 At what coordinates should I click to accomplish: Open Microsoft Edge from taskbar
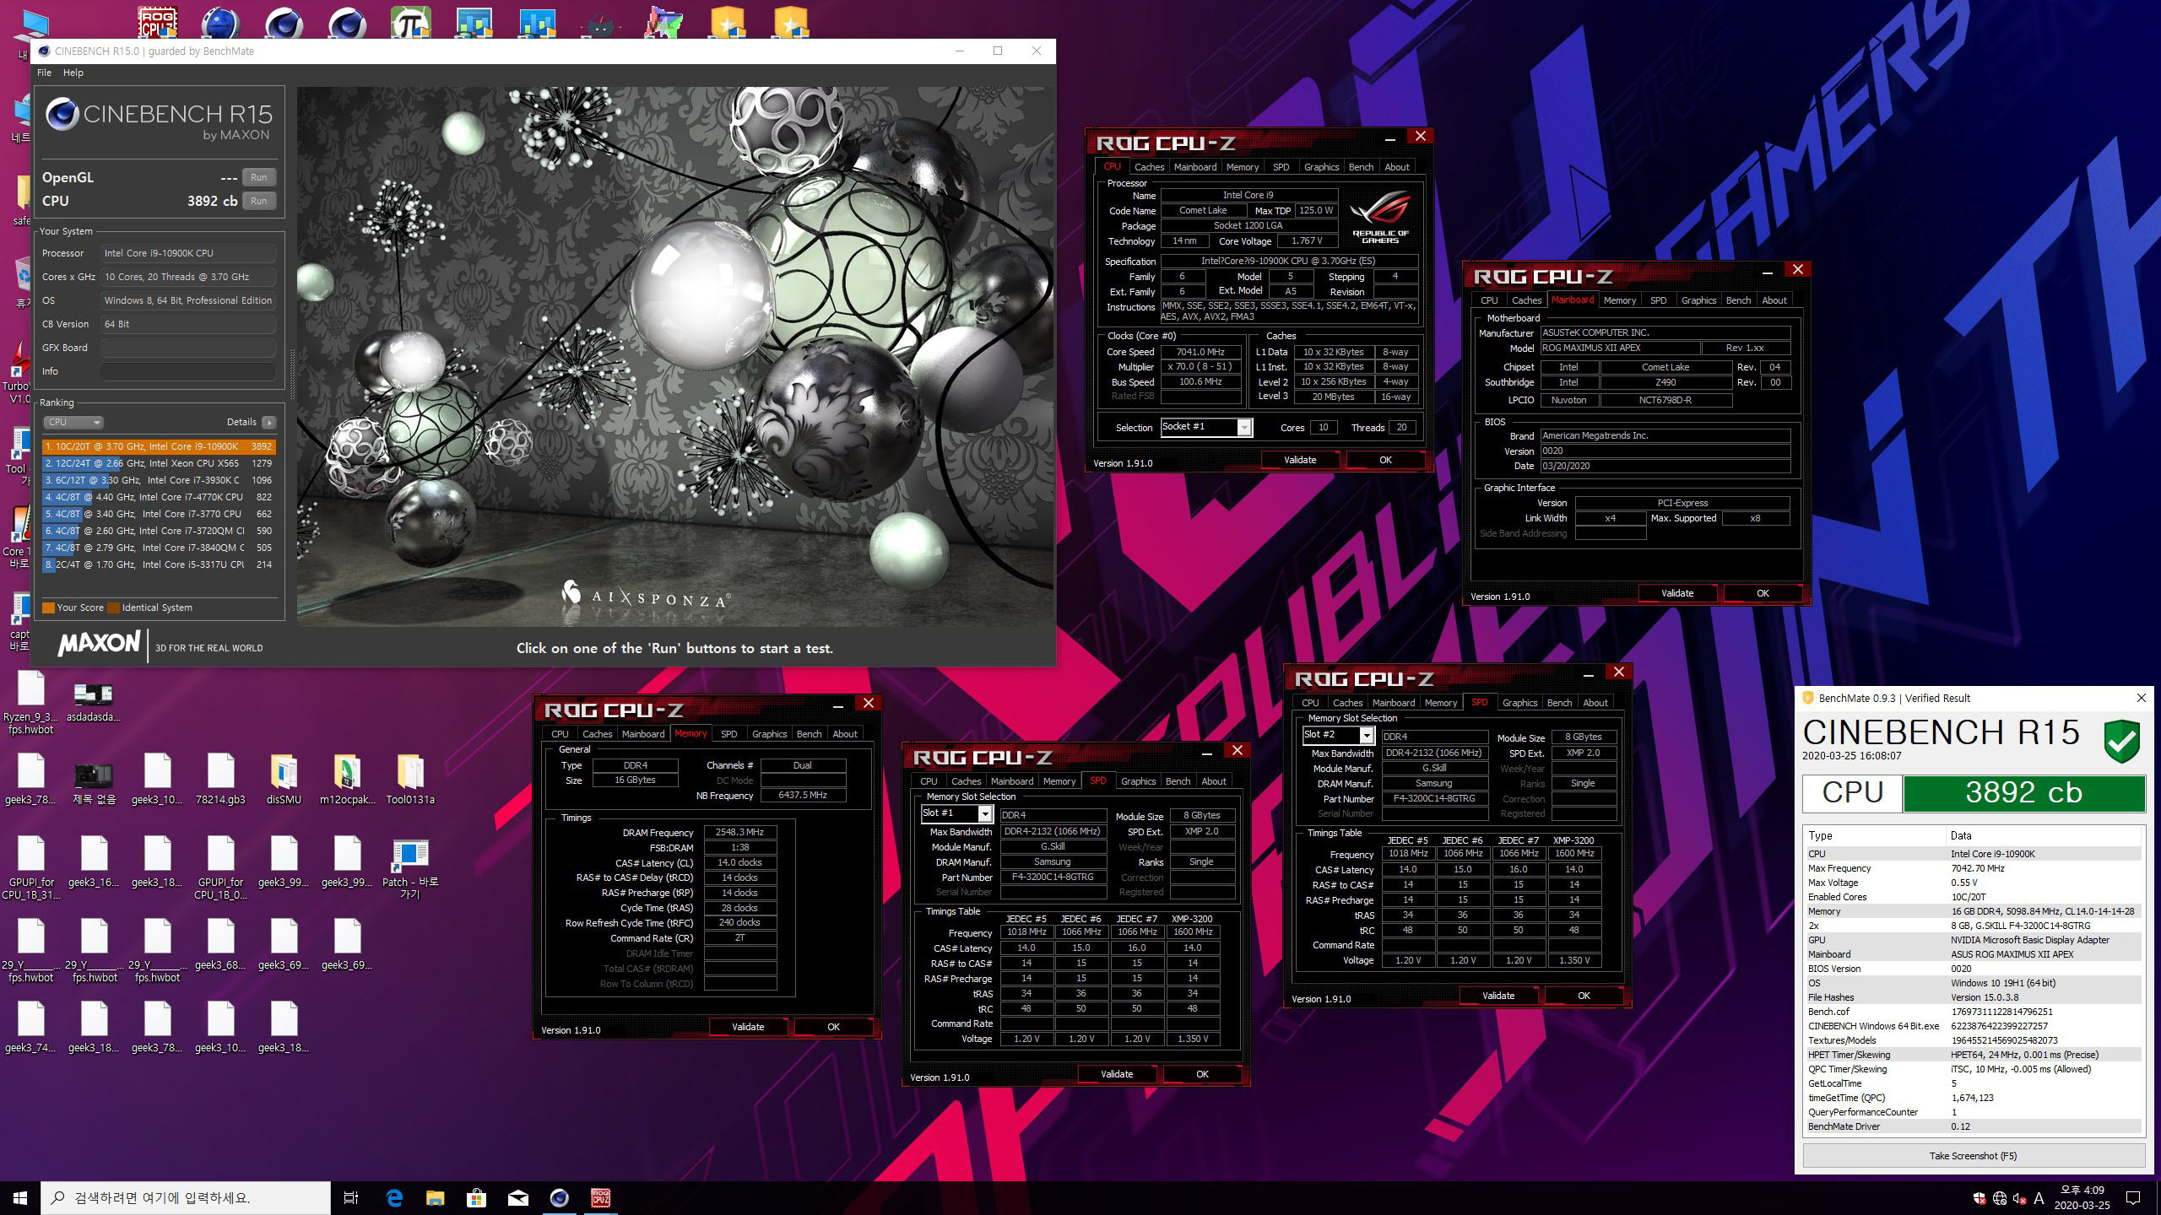click(x=394, y=1197)
